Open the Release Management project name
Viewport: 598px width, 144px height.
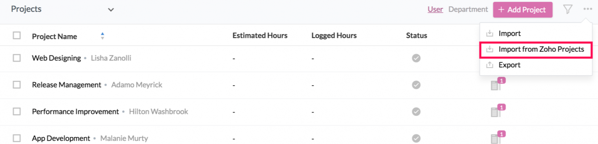pos(66,85)
